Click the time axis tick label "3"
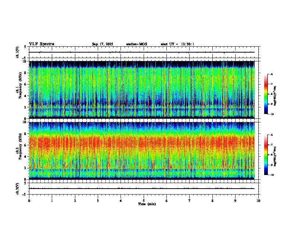Viewport: 291px width, 225px height. (98, 201)
